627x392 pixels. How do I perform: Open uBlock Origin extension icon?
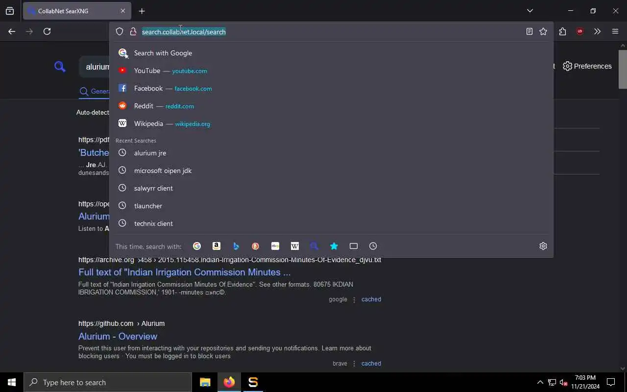click(x=580, y=31)
